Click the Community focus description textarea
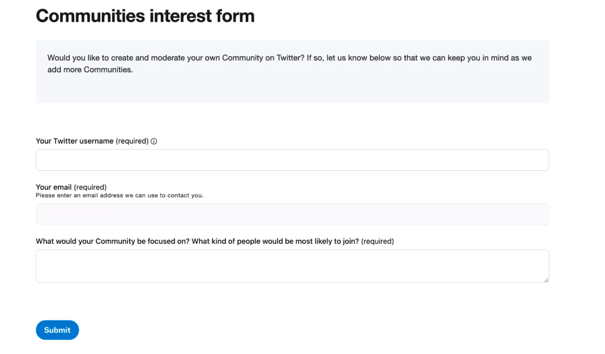605x354 pixels. [x=292, y=265]
